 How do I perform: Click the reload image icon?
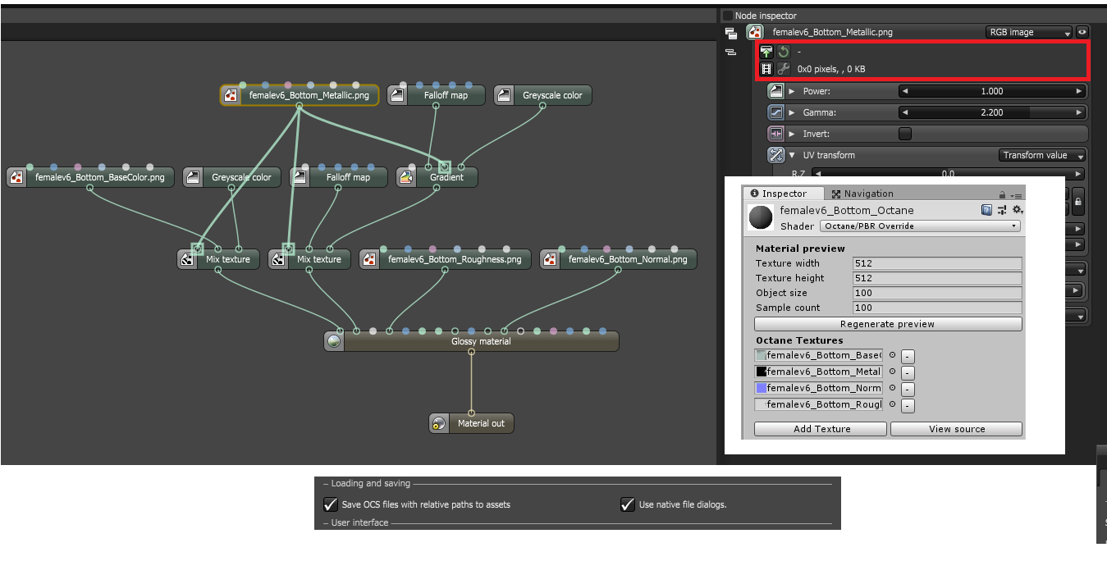point(783,52)
